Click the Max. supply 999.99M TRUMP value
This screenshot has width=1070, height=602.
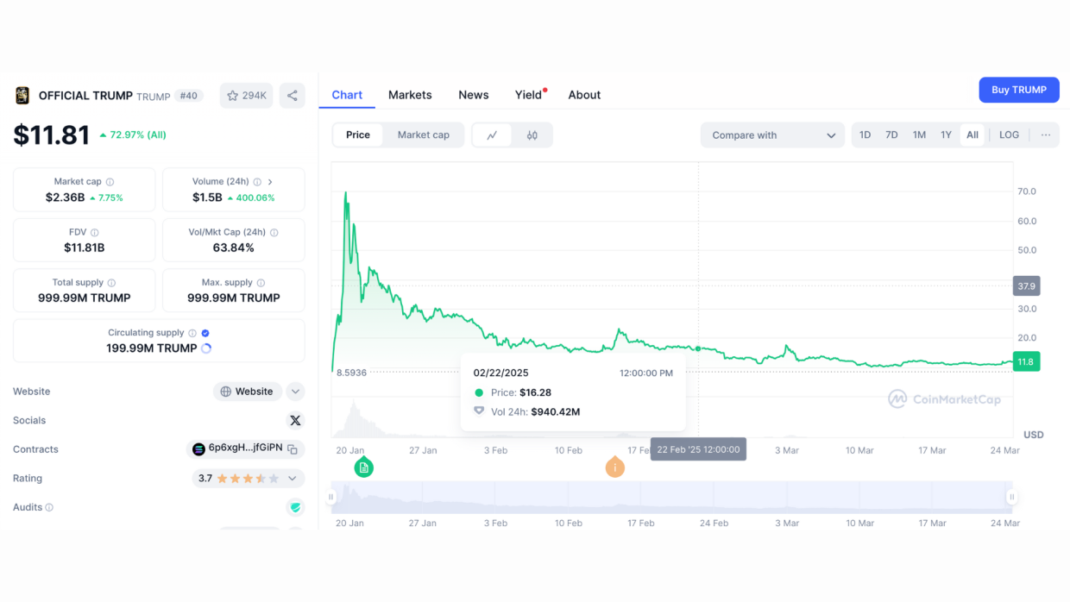234,298
